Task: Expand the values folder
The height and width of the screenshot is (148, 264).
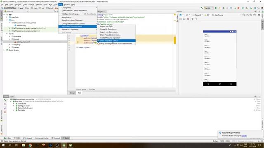Action: [x=9, y=47]
